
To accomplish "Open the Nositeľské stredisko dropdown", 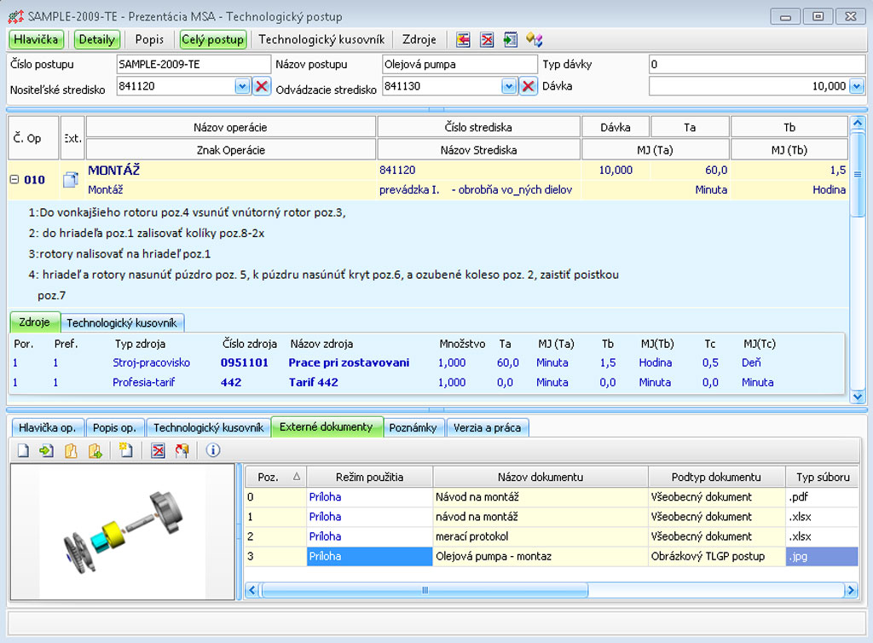I will pos(241,86).
